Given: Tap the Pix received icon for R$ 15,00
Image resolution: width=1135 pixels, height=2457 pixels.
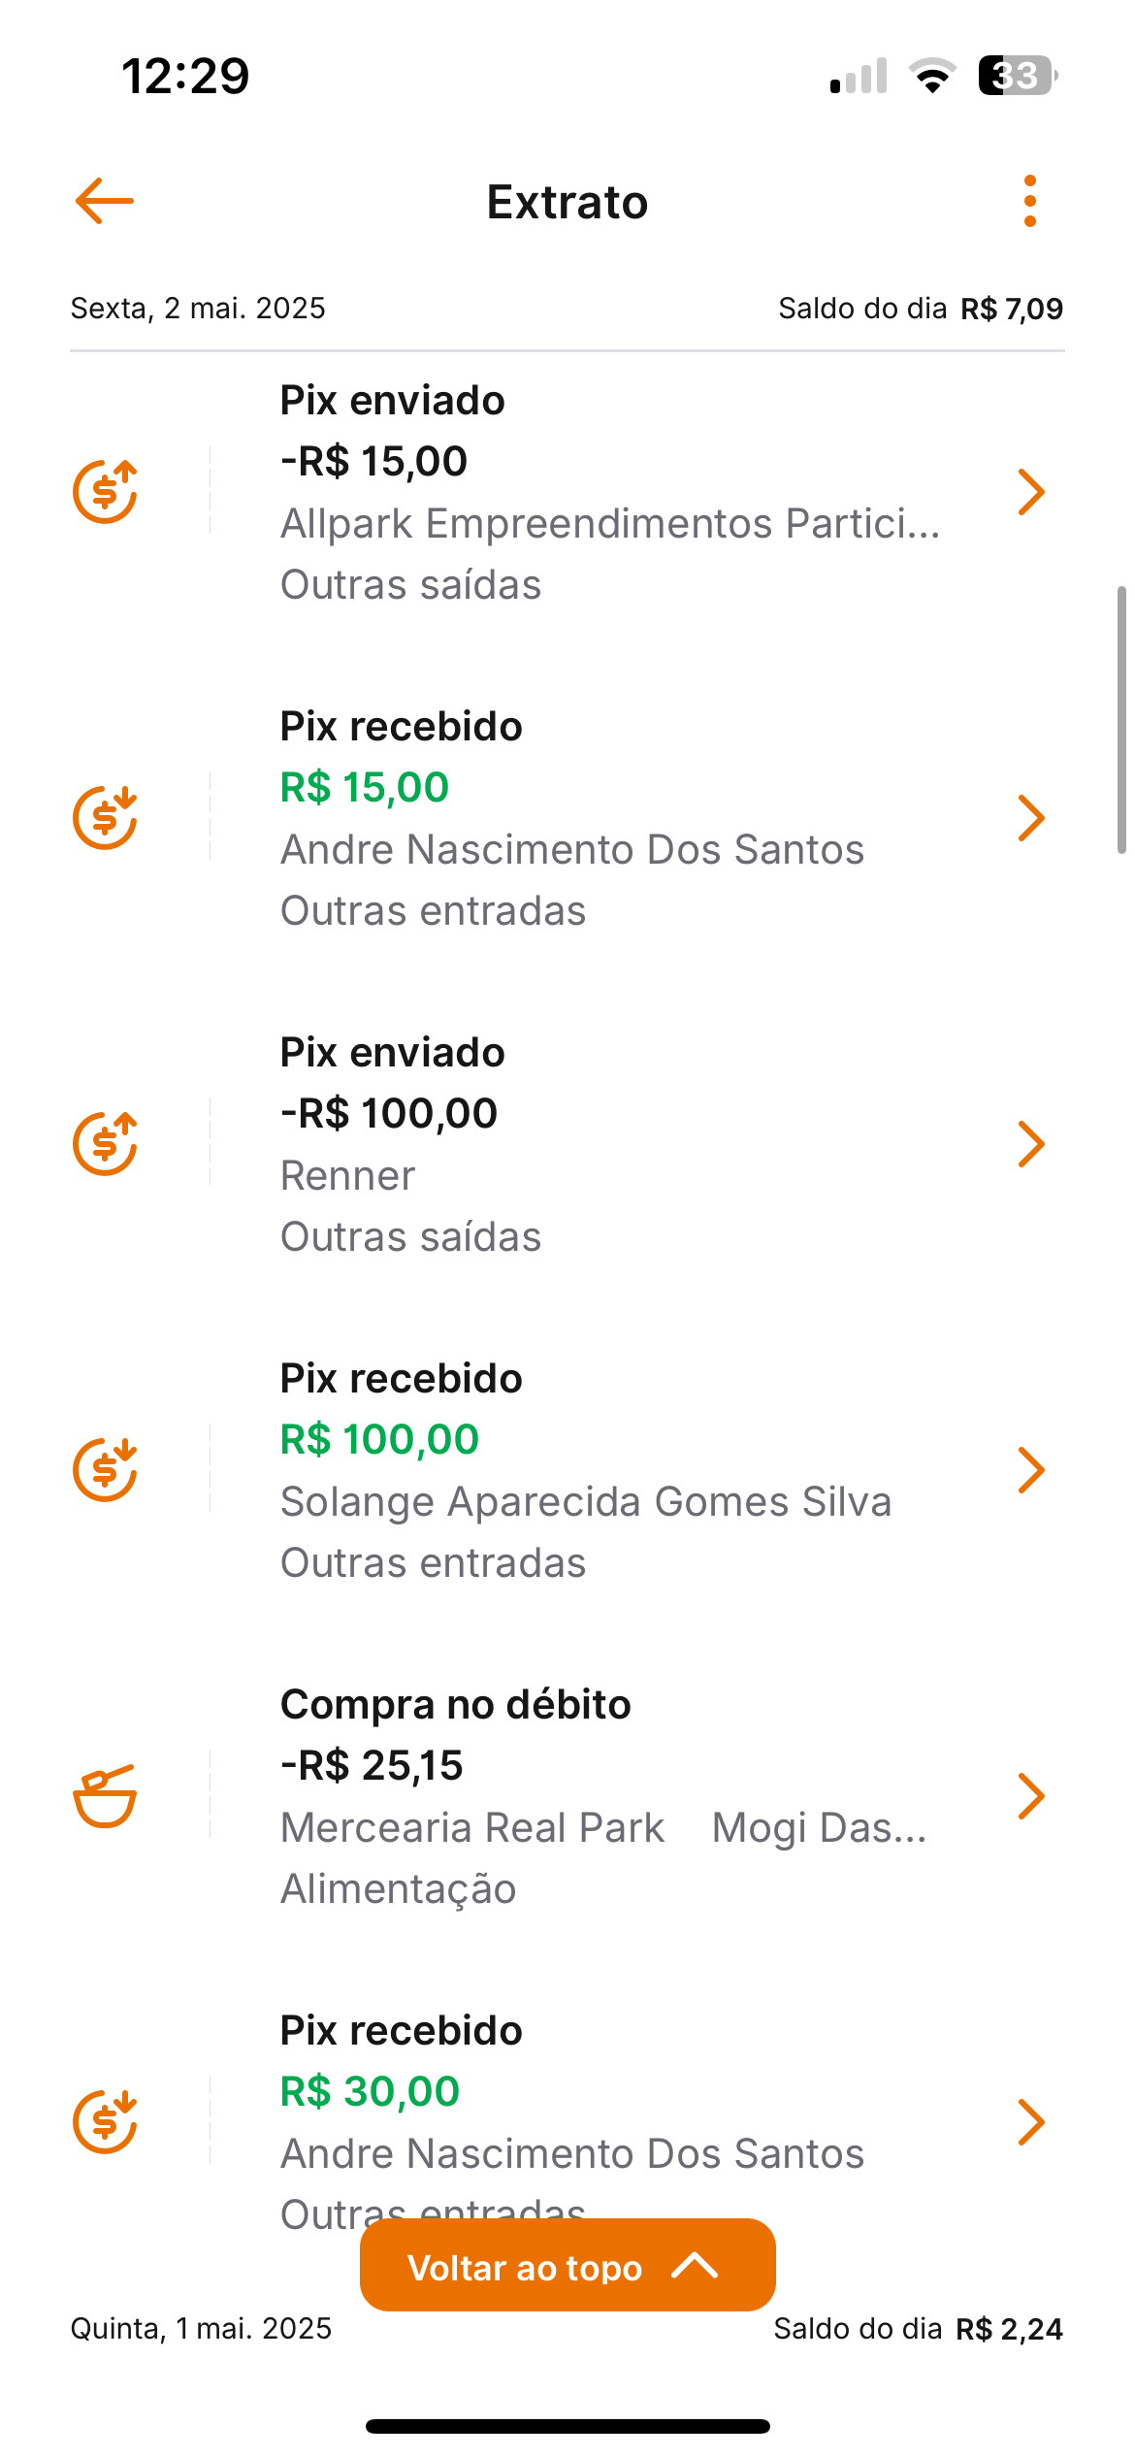Looking at the screenshot, I should click(x=105, y=818).
